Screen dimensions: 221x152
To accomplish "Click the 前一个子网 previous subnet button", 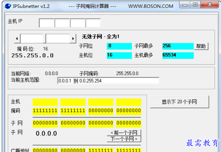I will coord(124,133).
